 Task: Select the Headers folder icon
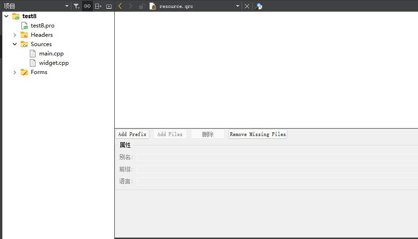coord(24,35)
